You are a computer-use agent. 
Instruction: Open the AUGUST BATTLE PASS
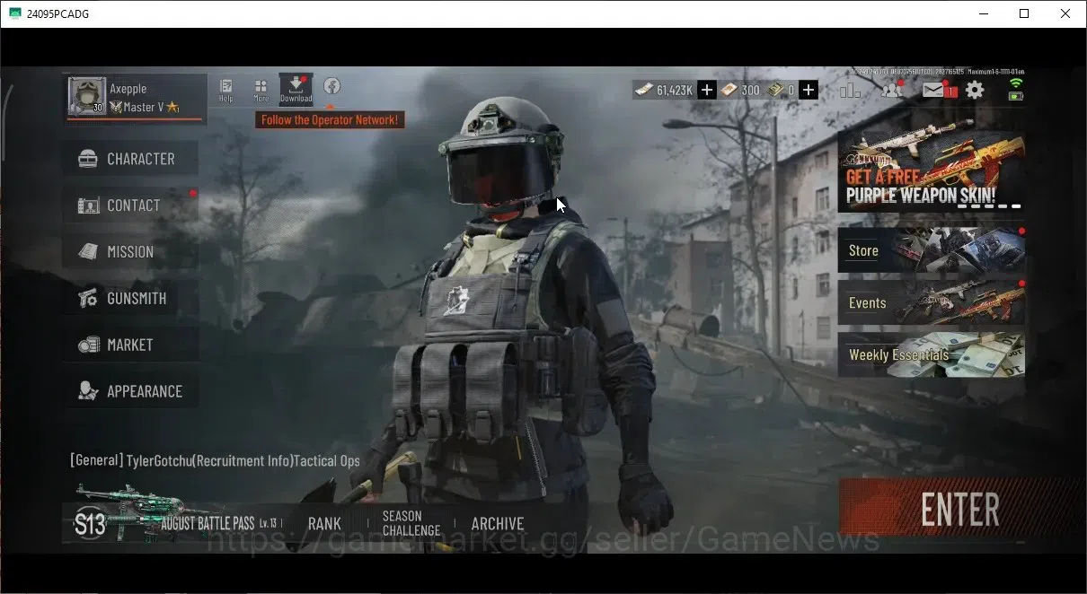tap(208, 524)
